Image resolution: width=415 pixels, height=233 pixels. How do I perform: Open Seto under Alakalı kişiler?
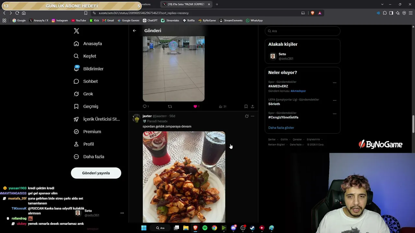click(x=302, y=56)
